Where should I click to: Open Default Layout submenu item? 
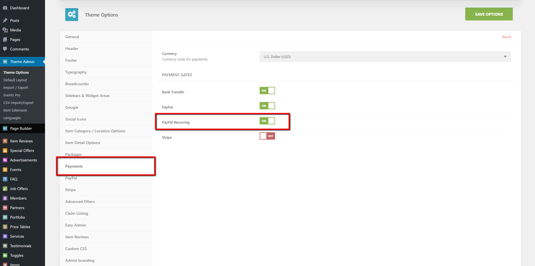click(15, 80)
